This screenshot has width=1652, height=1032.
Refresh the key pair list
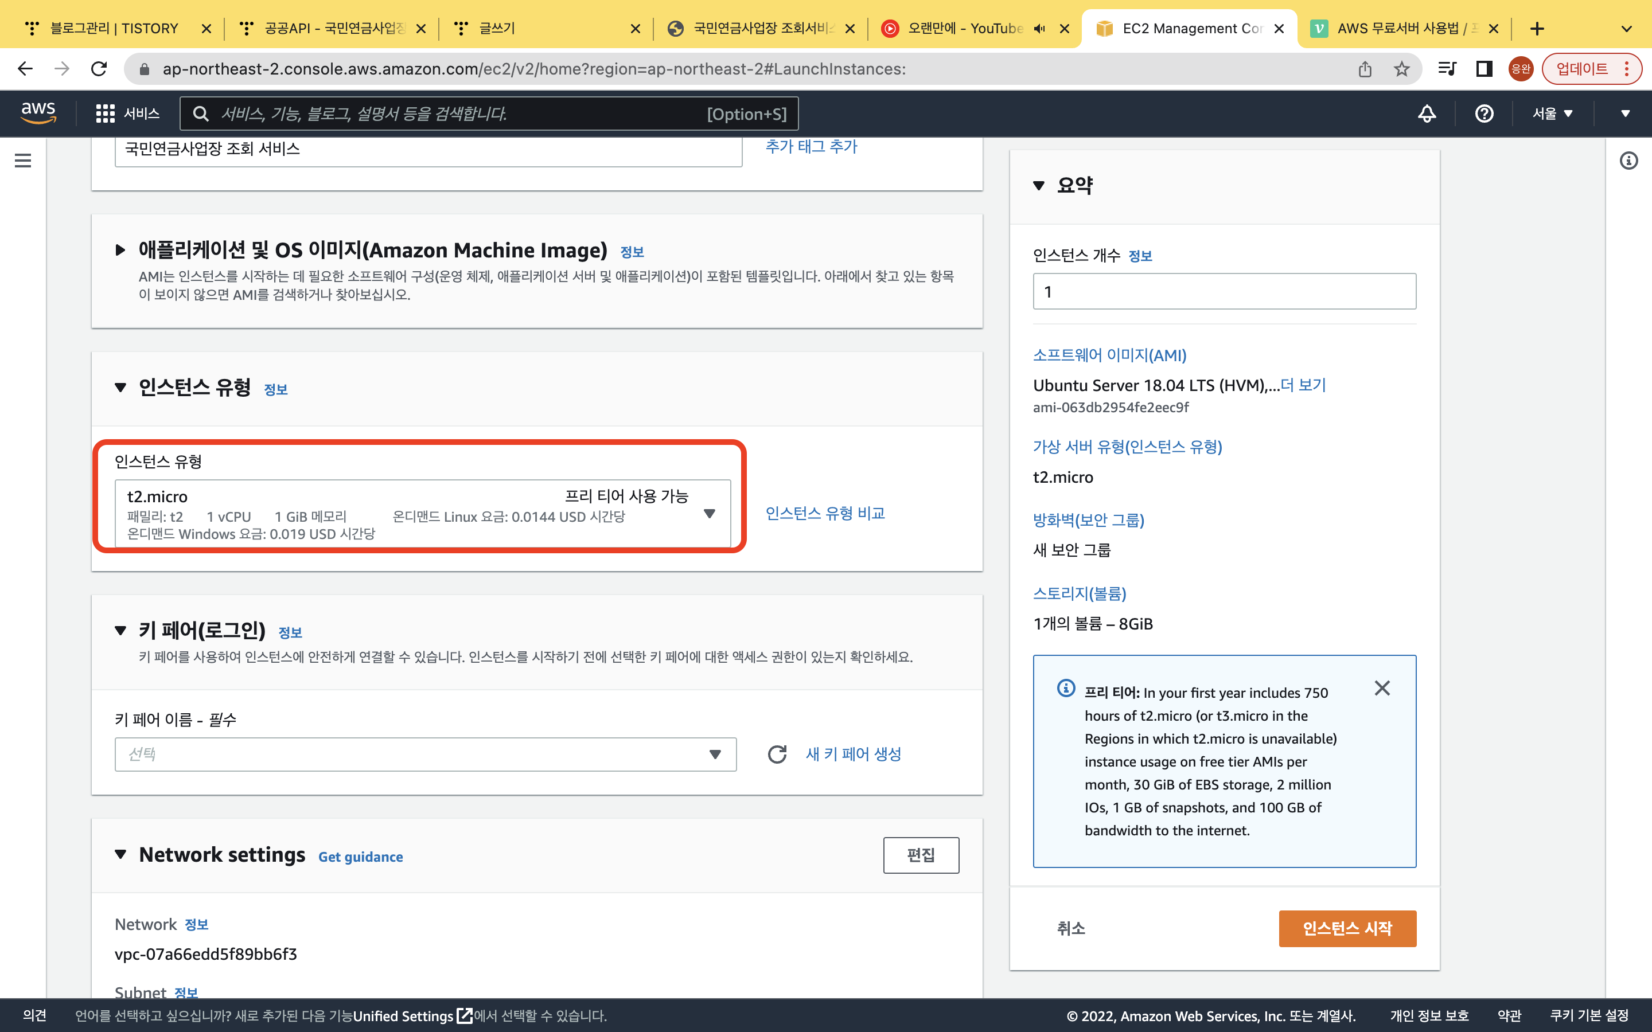coord(777,754)
